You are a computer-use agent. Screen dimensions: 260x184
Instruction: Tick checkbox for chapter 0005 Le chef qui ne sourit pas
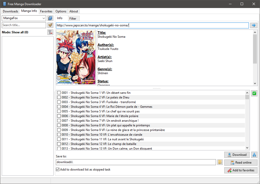59,111
